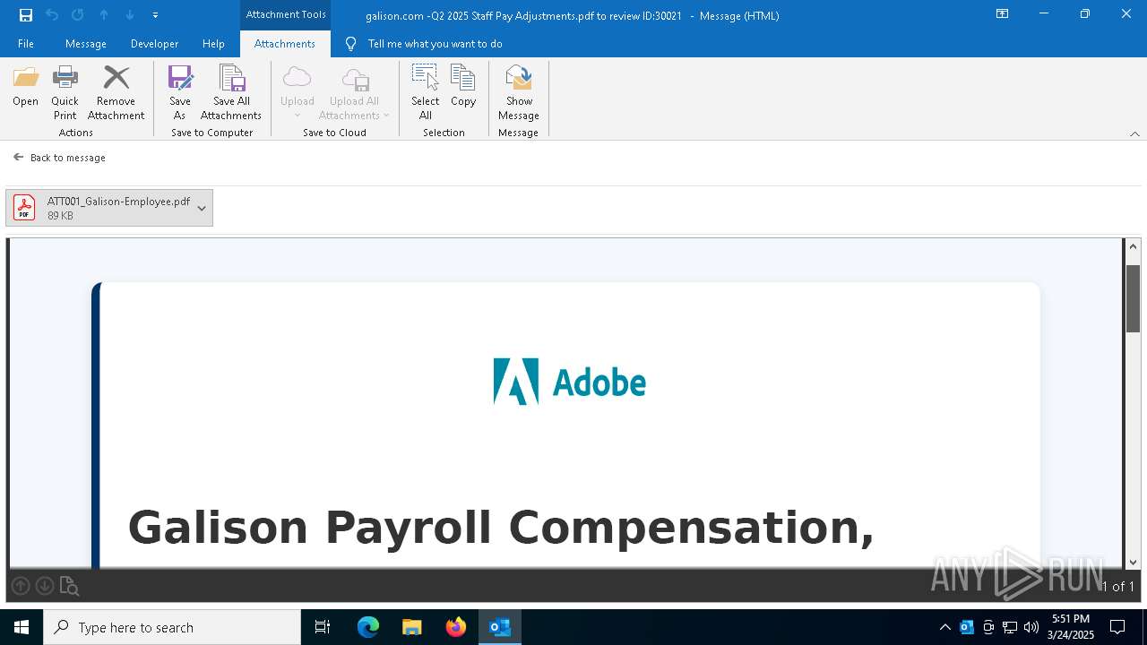Show Message body
Image resolution: width=1147 pixels, height=645 pixels.
coord(519,93)
